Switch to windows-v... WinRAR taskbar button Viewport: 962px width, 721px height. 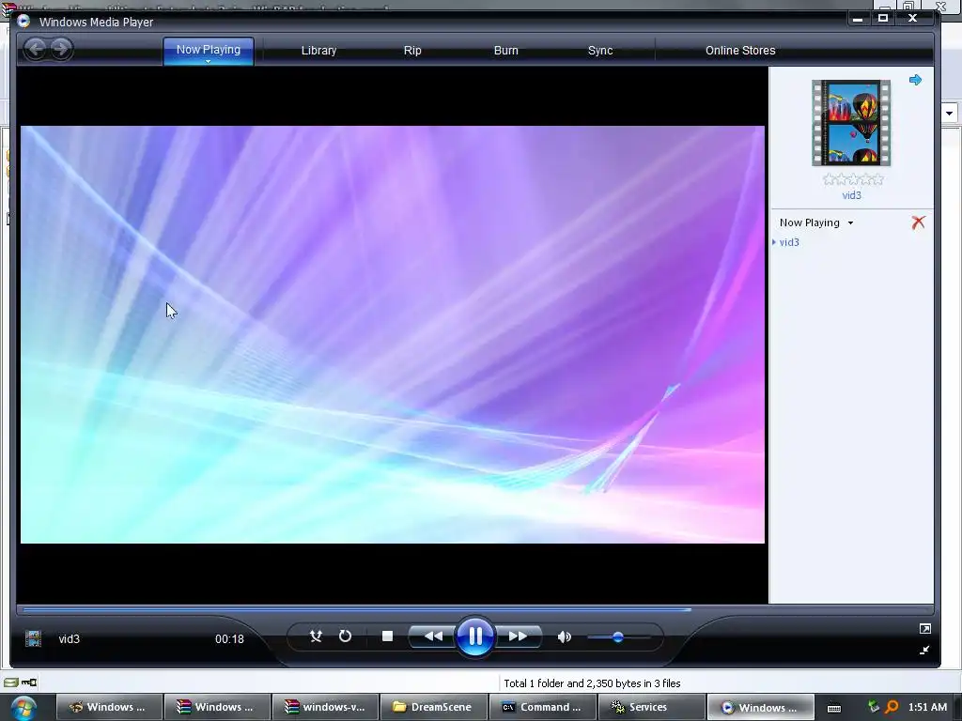325,707
